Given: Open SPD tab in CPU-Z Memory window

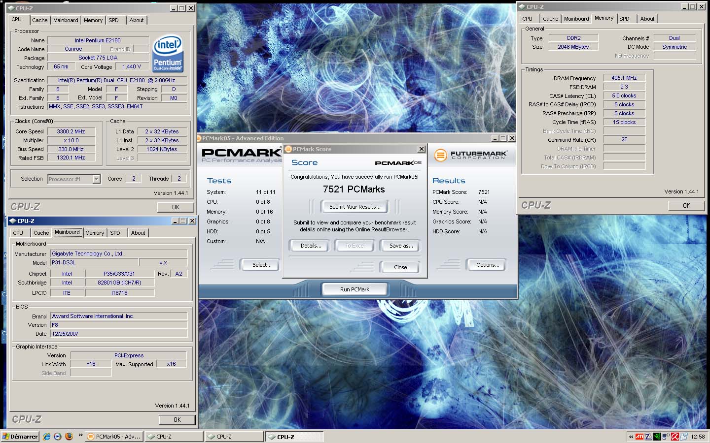Looking at the screenshot, I should (x=625, y=19).
